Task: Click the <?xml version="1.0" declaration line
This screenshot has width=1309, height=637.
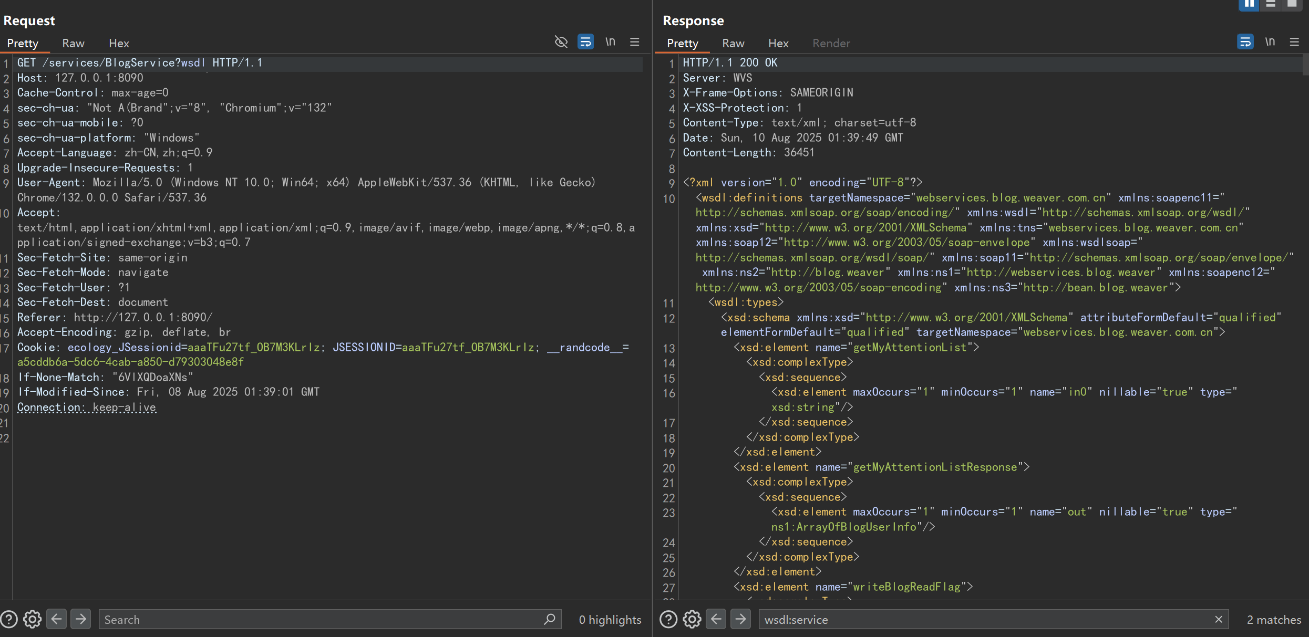Action: pyautogui.click(x=802, y=182)
